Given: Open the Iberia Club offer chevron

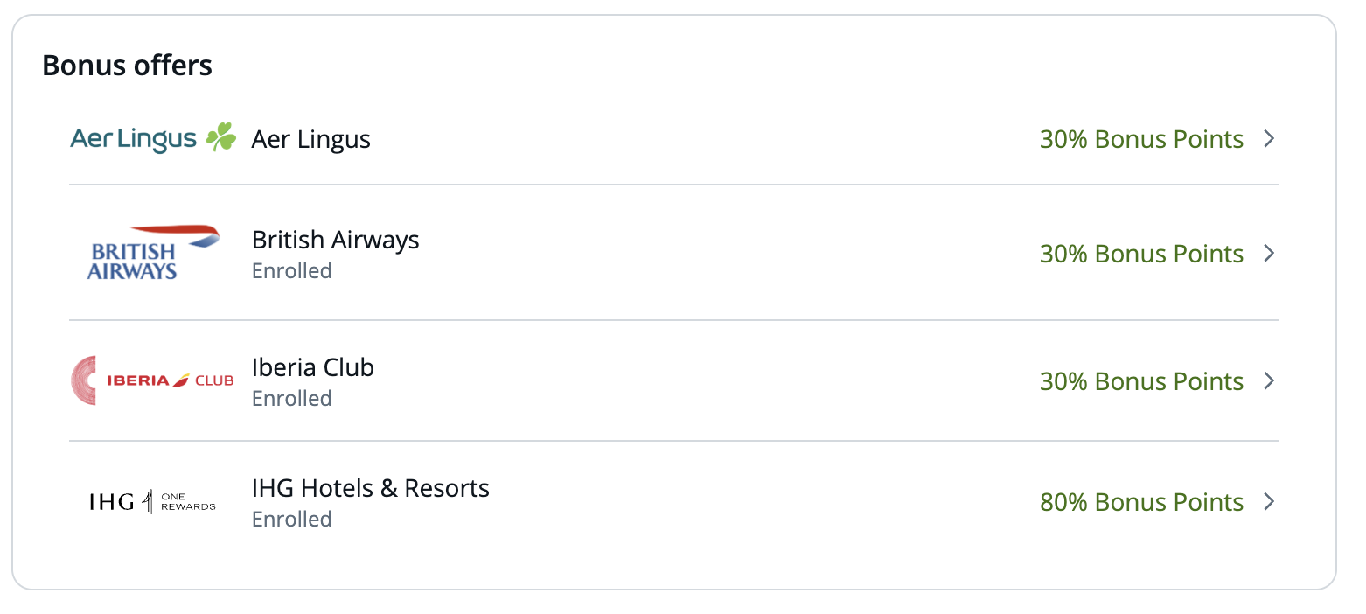Looking at the screenshot, I should (1270, 381).
